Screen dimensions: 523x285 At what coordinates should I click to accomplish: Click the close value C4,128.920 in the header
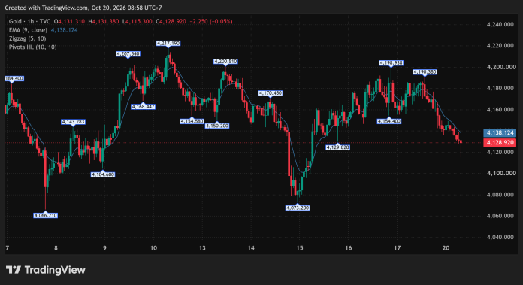click(x=171, y=21)
